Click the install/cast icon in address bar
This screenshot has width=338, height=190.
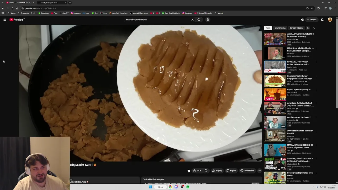[307, 8]
